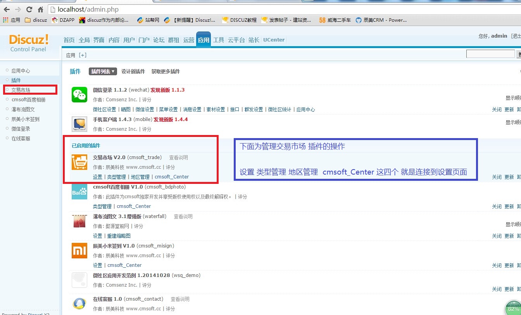Expand the 插件列表 dropdown

[103, 71]
